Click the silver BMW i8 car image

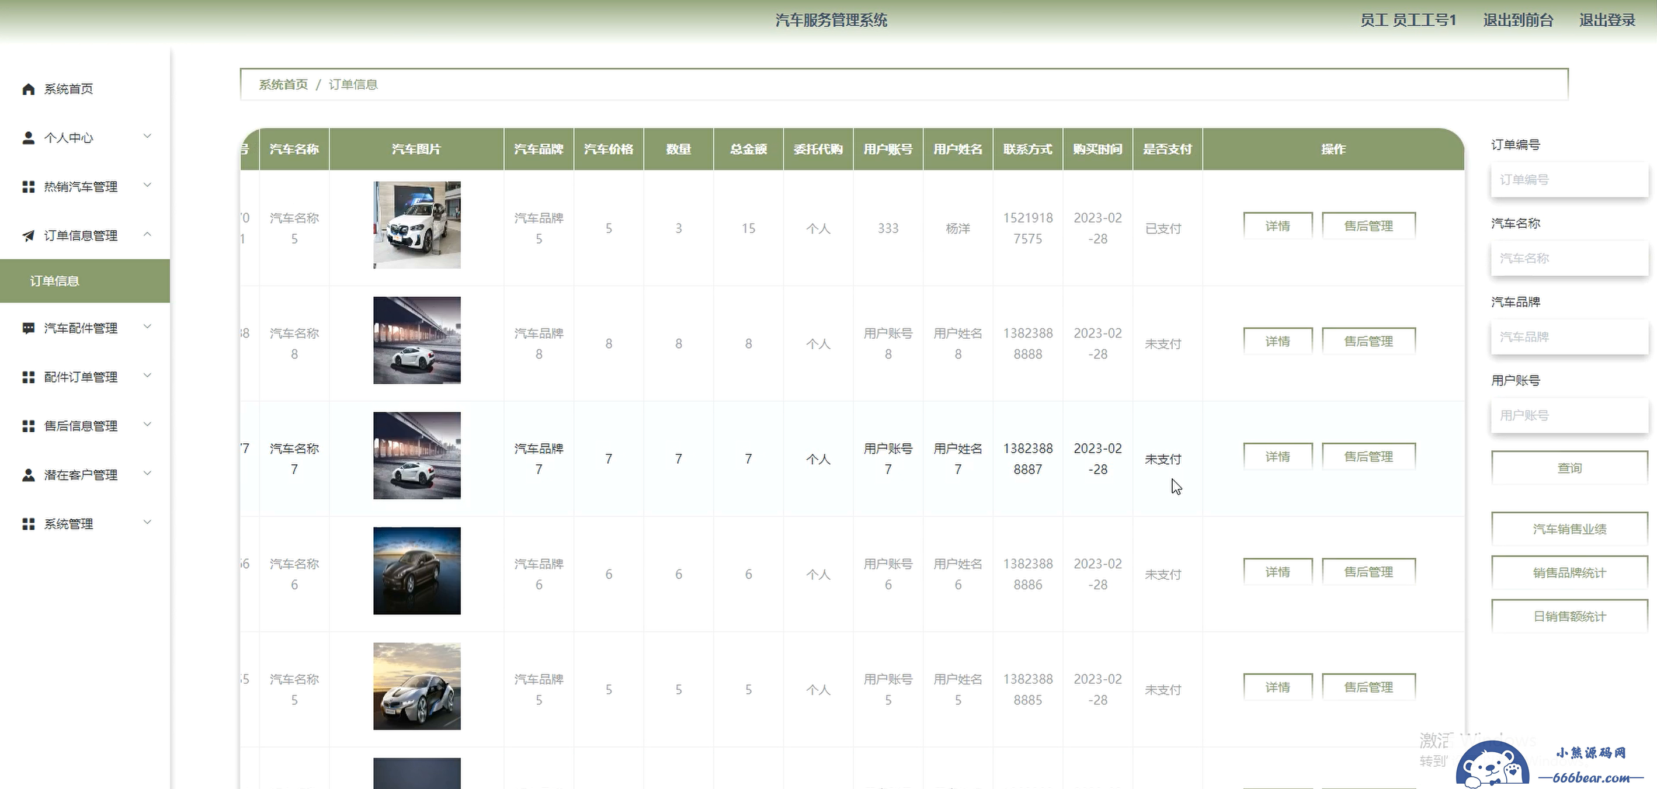[x=417, y=686]
